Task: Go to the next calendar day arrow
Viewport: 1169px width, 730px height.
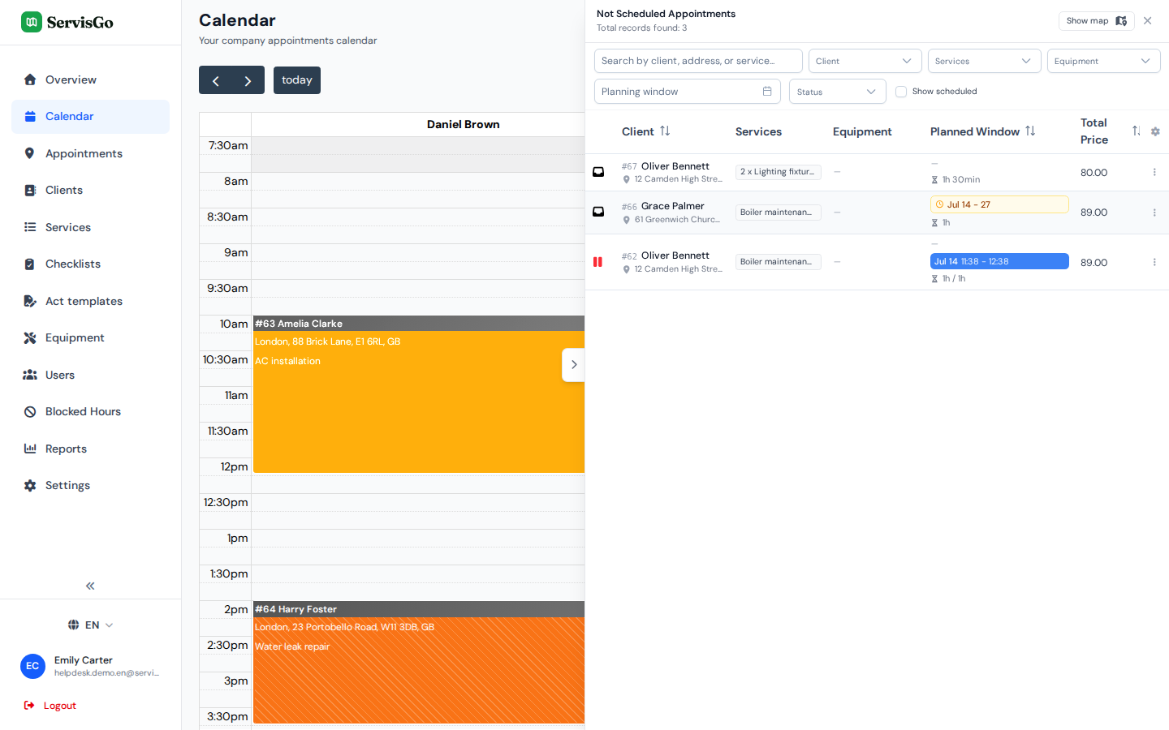Action: (248, 80)
